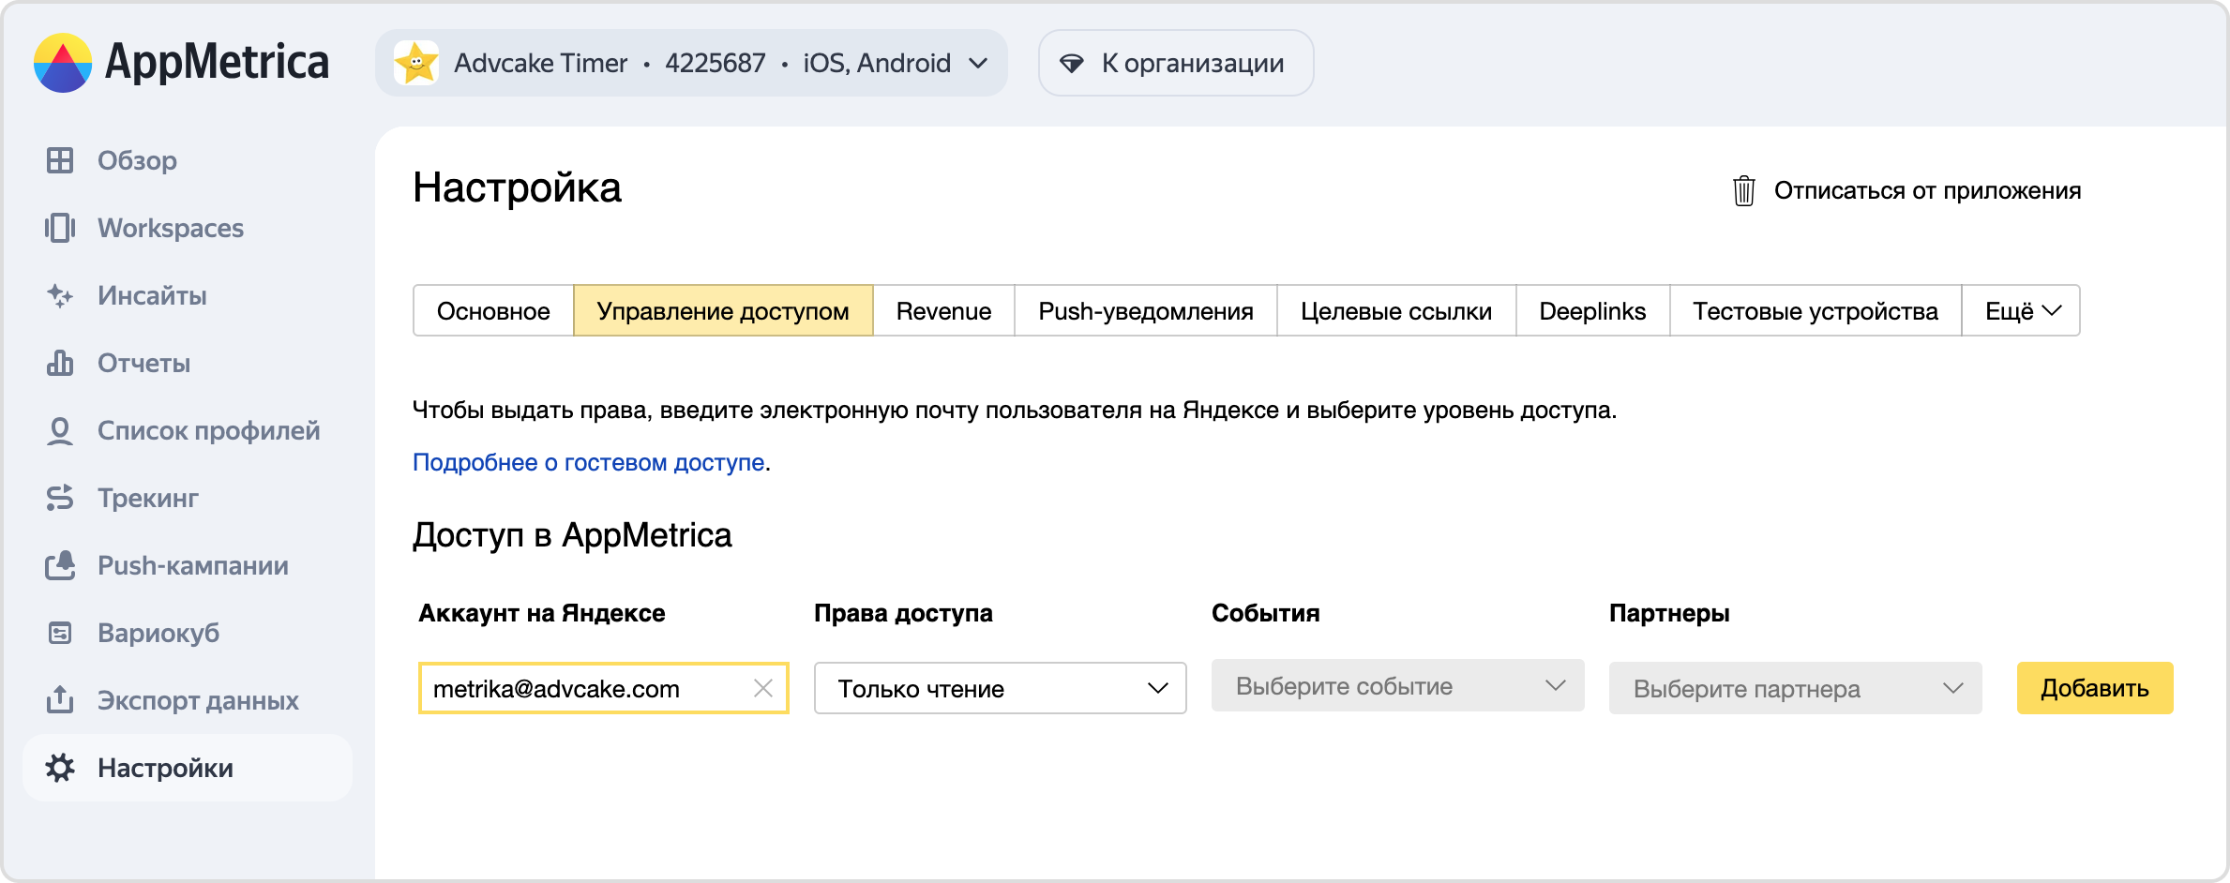The height and width of the screenshot is (883, 2230).
Task: Click the Партнеры column label
Action: 1669,613
